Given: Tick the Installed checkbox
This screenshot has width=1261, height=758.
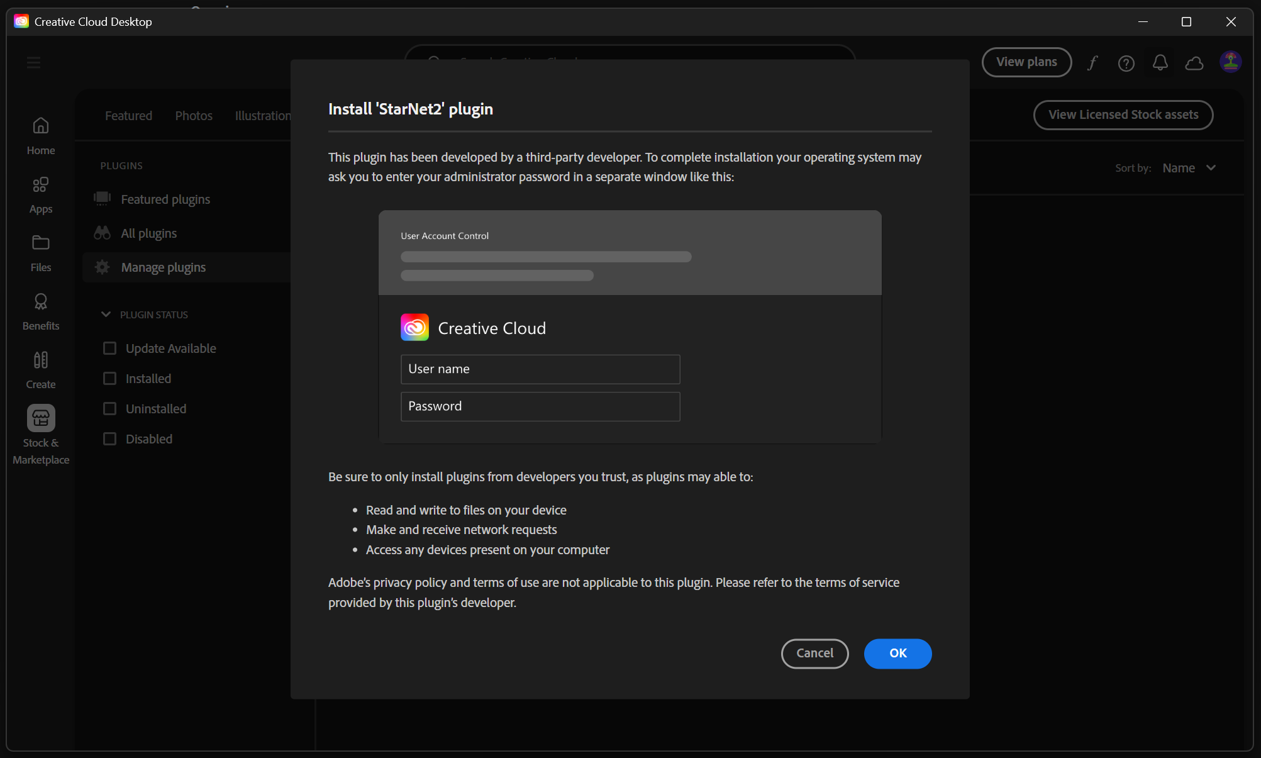Looking at the screenshot, I should pyautogui.click(x=110, y=378).
